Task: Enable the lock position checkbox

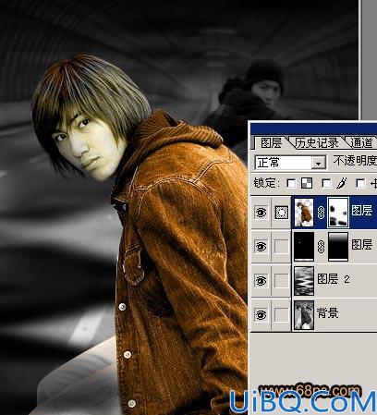Action: [360, 183]
